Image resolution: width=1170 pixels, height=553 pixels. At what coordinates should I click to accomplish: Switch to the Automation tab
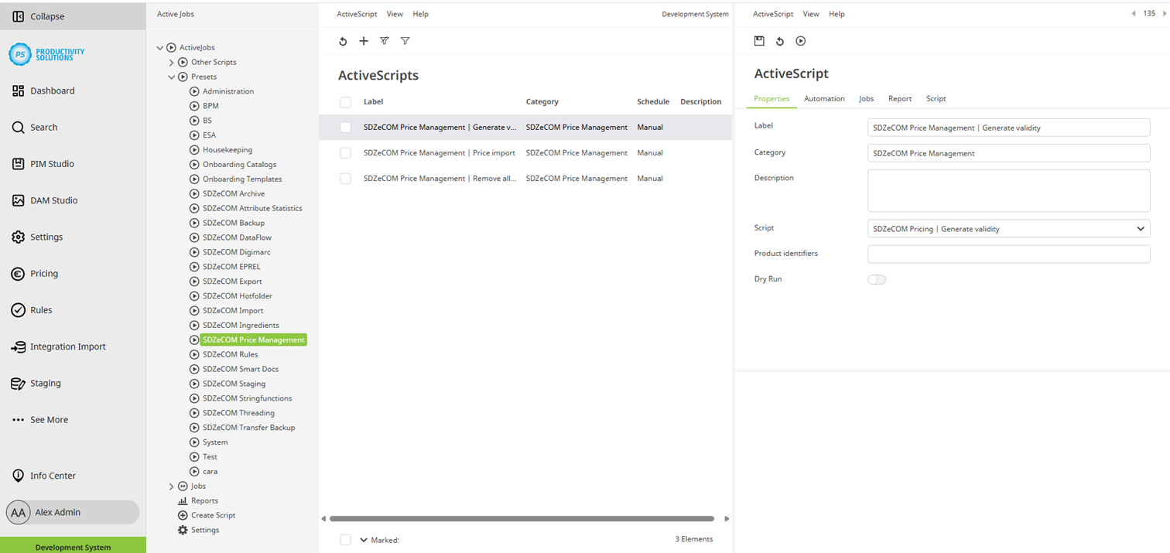click(x=824, y=98)
